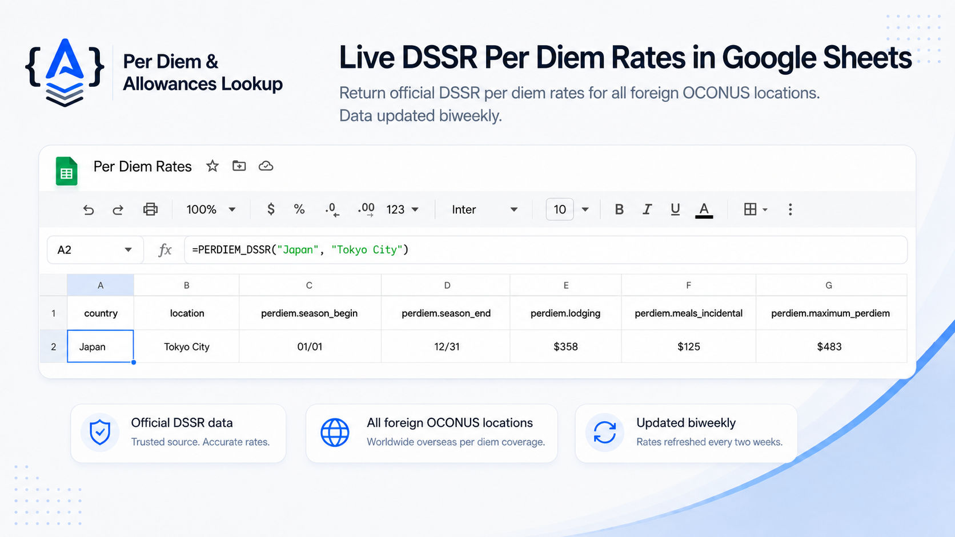
Task: Click the green Google Sheets logo
Action: 66,171
